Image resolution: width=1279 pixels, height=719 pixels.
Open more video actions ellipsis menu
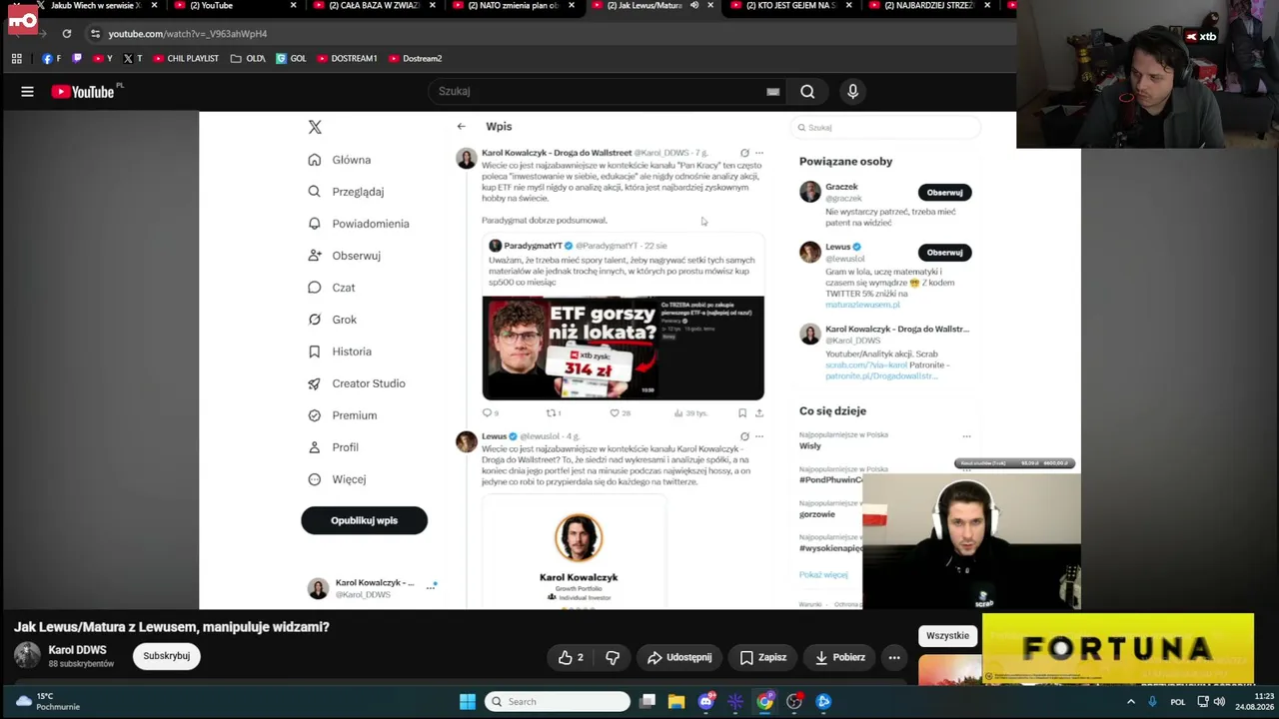click(x=894, y=657)
